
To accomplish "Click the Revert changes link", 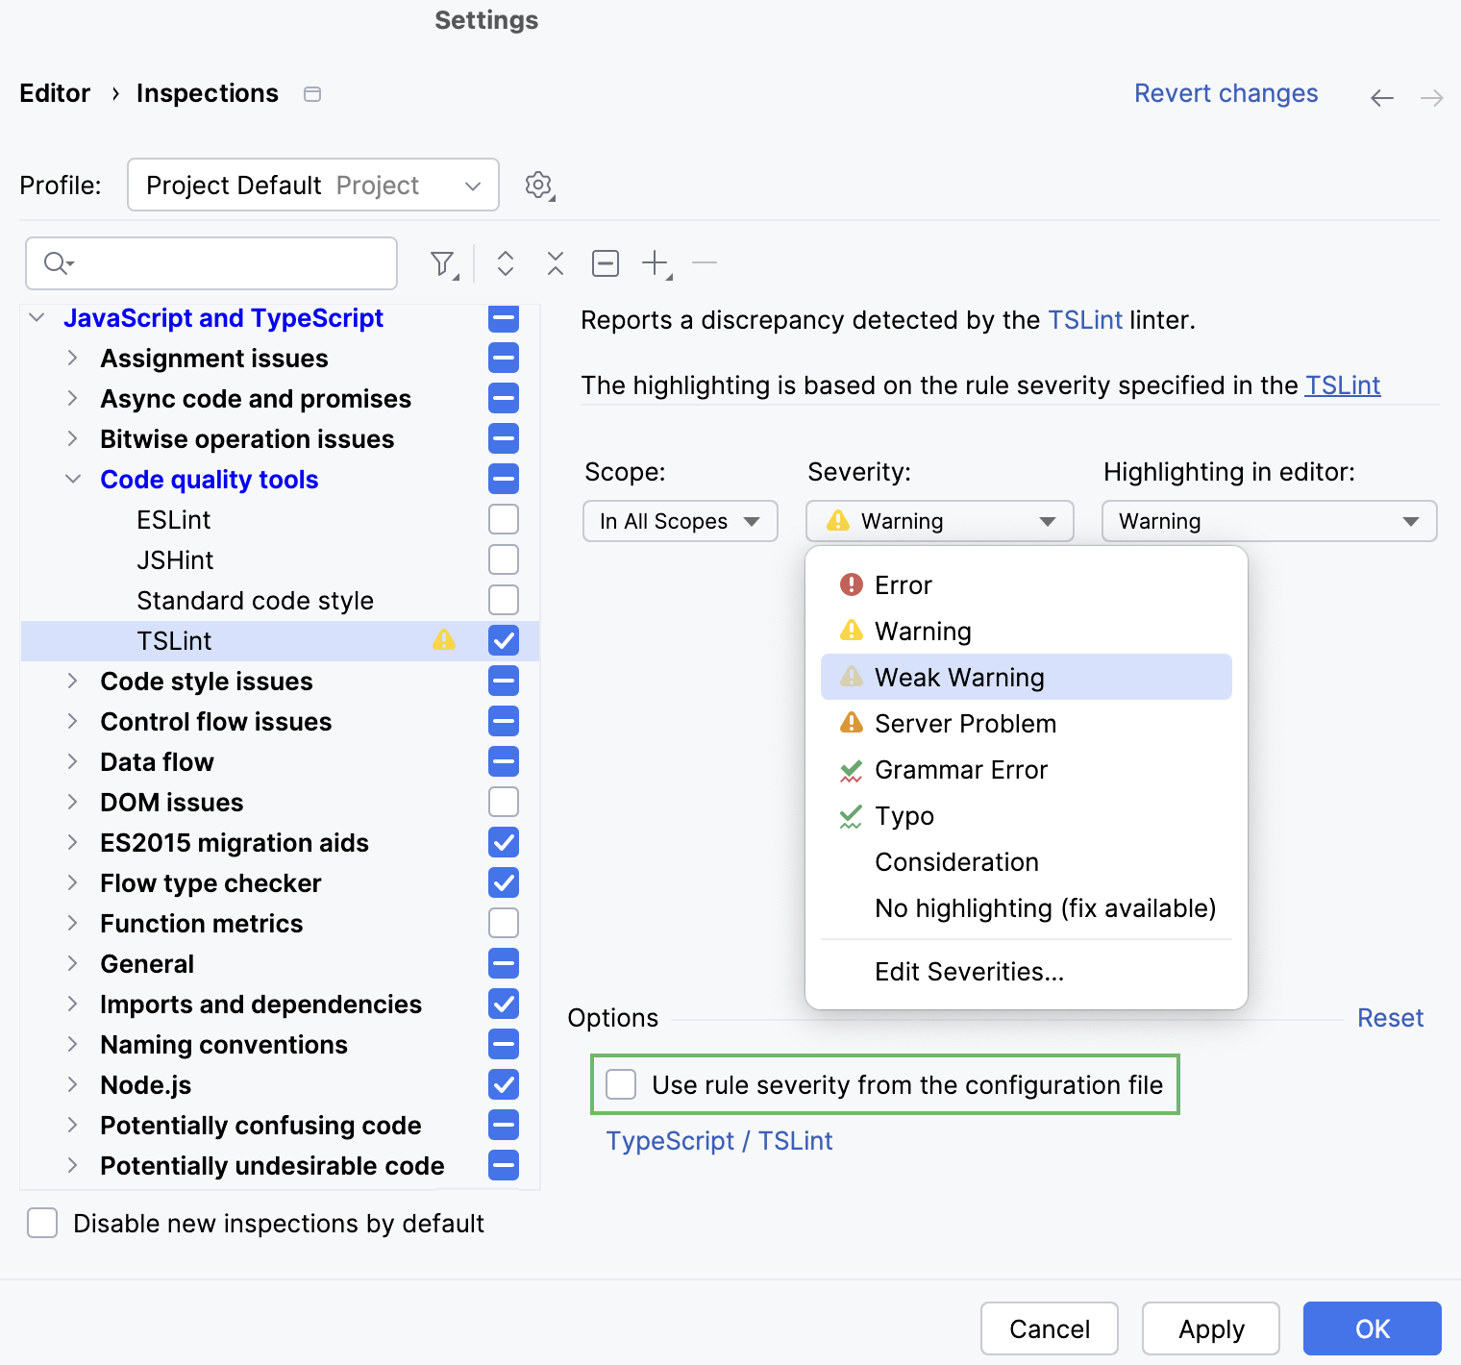I will coord(1226,92).
